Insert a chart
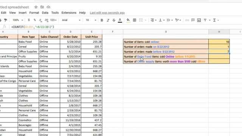 199,20
